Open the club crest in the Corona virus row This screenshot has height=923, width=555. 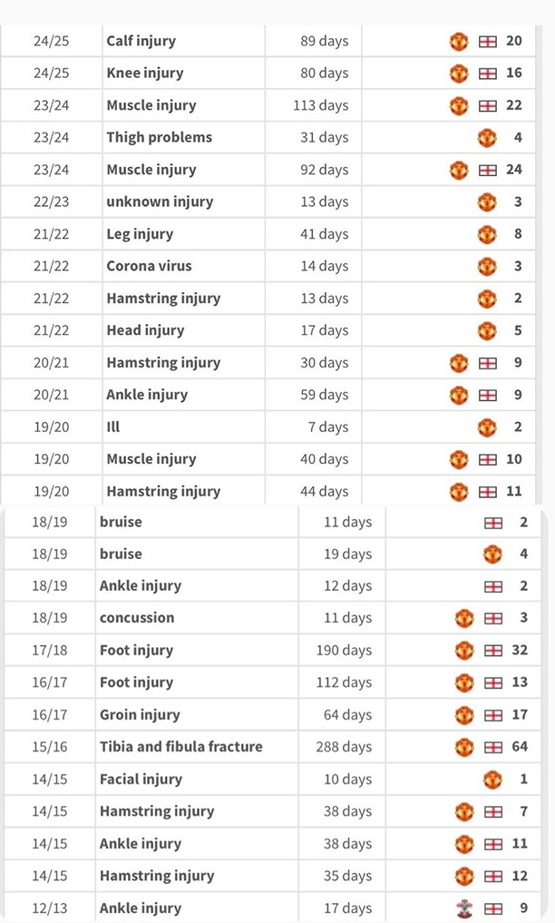click(x=487, y=266)
